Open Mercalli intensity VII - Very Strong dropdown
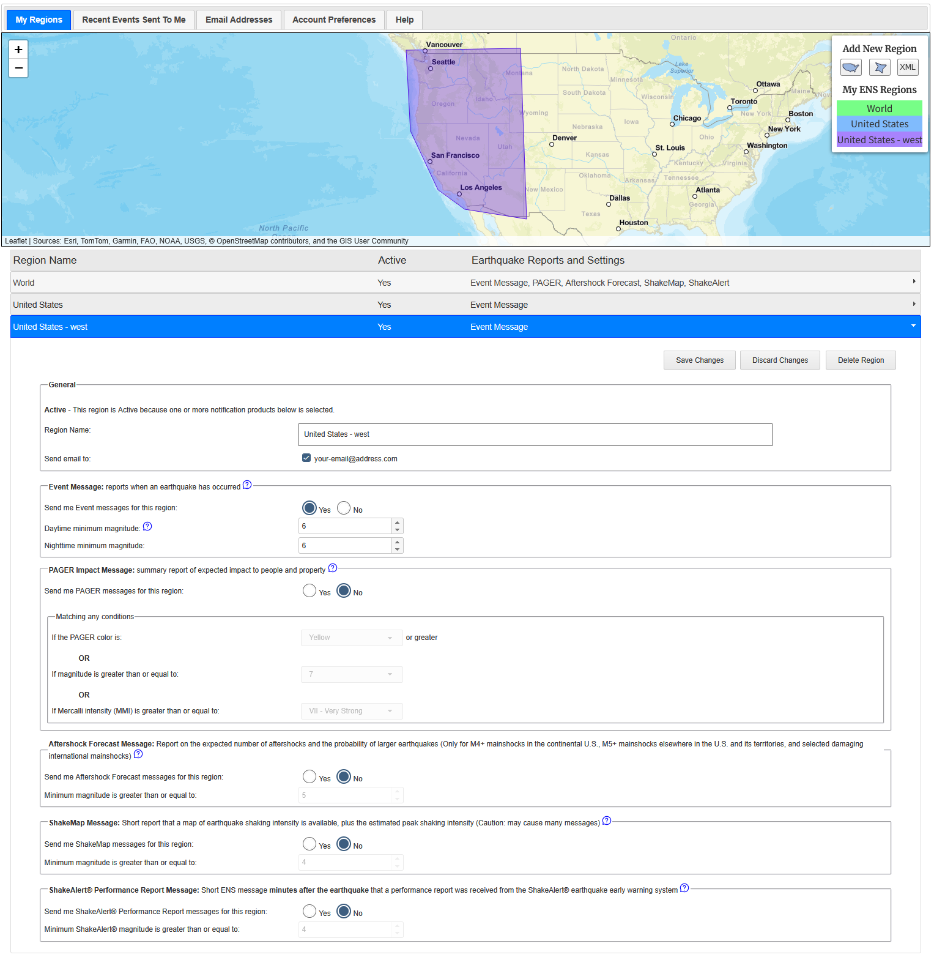This screenshot has height=960, width=934. tap(351, 711)
